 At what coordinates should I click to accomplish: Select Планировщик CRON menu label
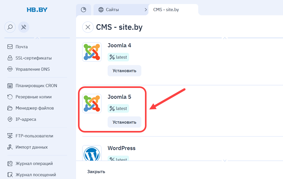[x=36, y=86]
